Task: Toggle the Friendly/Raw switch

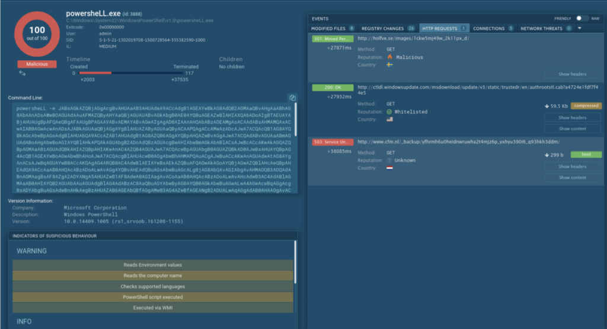Action: [582, 18]
